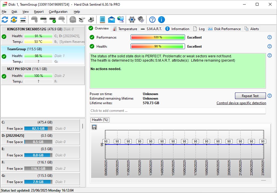The height and width of the screenshot is (193, 277).
Task: Click the grayed disk with shield icon
Action: coord(34,20)
